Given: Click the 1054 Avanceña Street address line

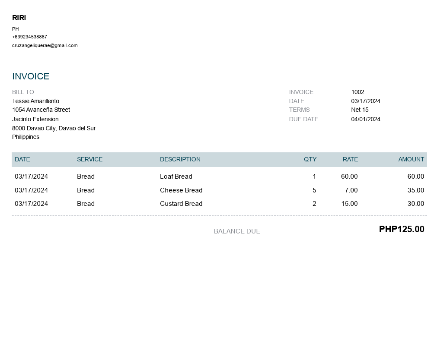Looking at the screenshot, I should [41, 110].
